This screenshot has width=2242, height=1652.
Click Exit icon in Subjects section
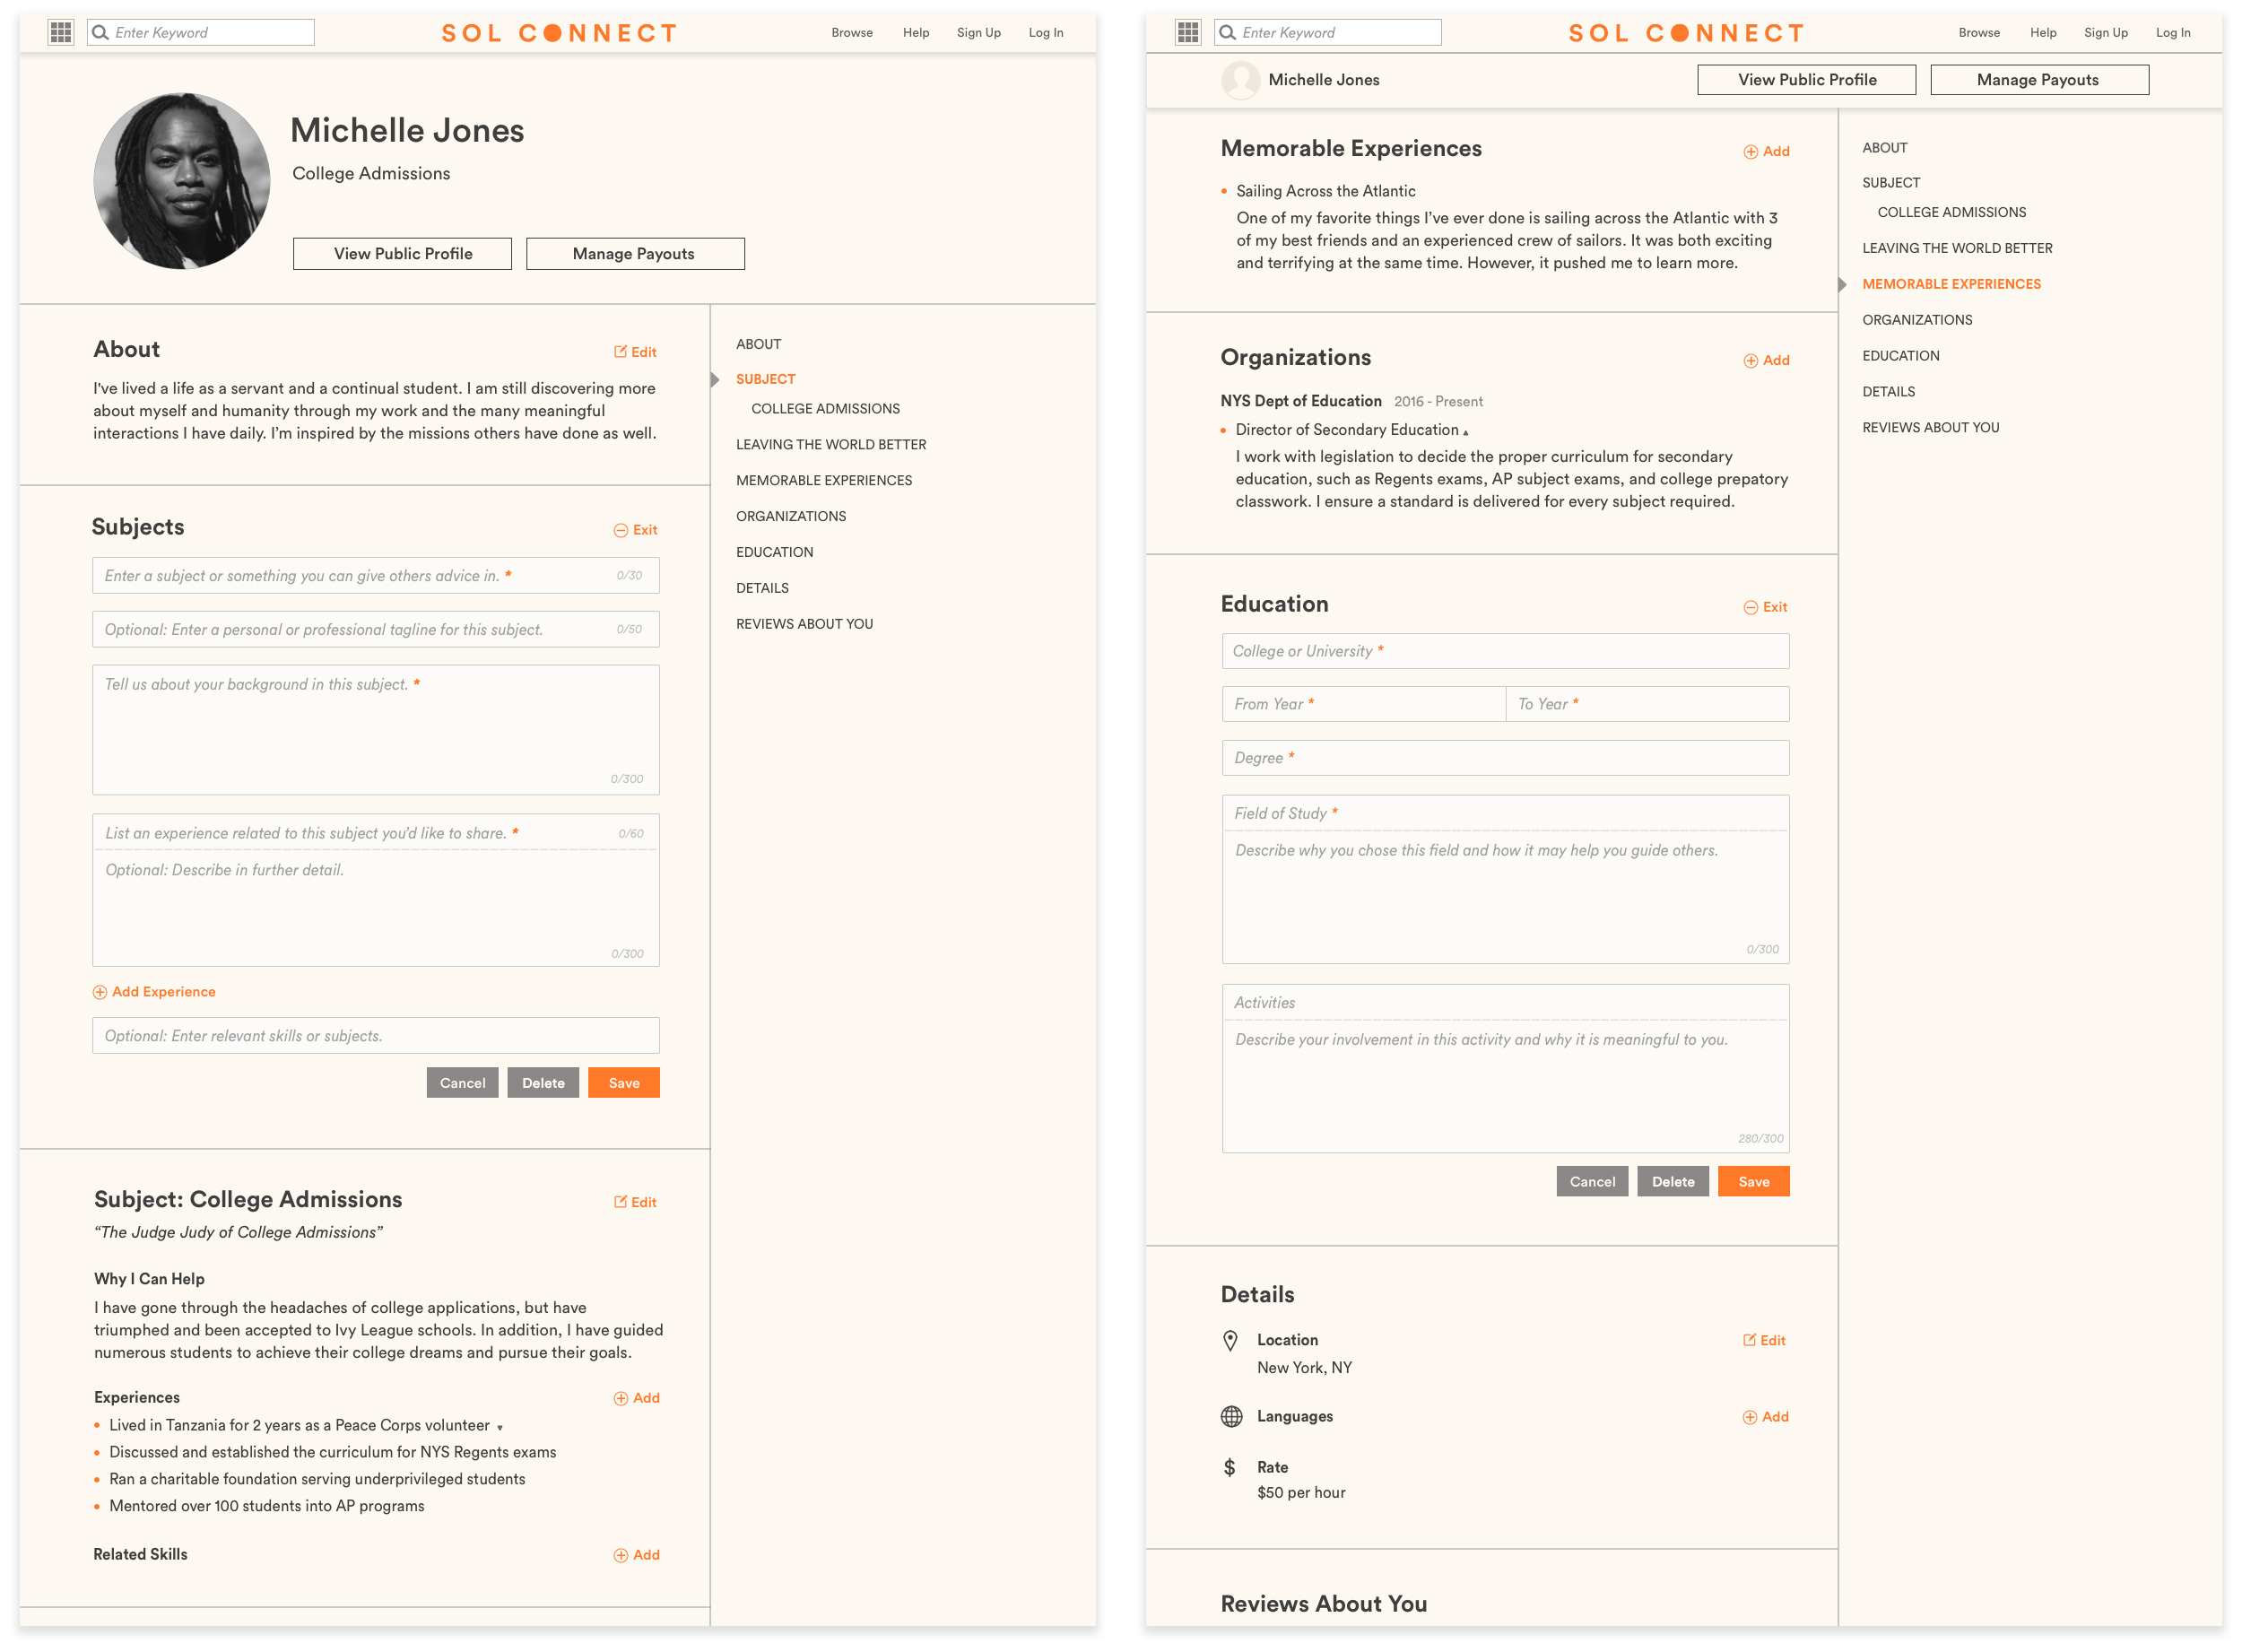coord(620,530)
